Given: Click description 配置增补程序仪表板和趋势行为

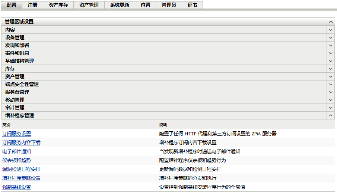Looking at the screenshot, I should pos(193,160).
